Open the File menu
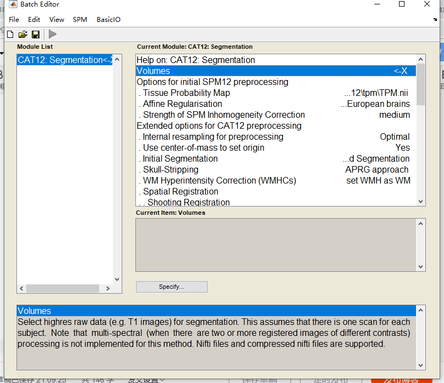Image resolution: width=444 pixels, height=383 pixels. [14, 20]
